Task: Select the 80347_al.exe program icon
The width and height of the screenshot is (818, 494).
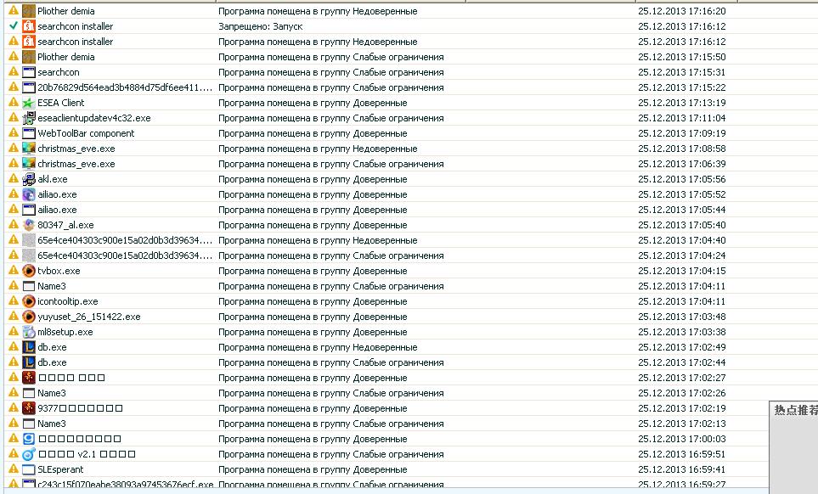Action: 29,225
